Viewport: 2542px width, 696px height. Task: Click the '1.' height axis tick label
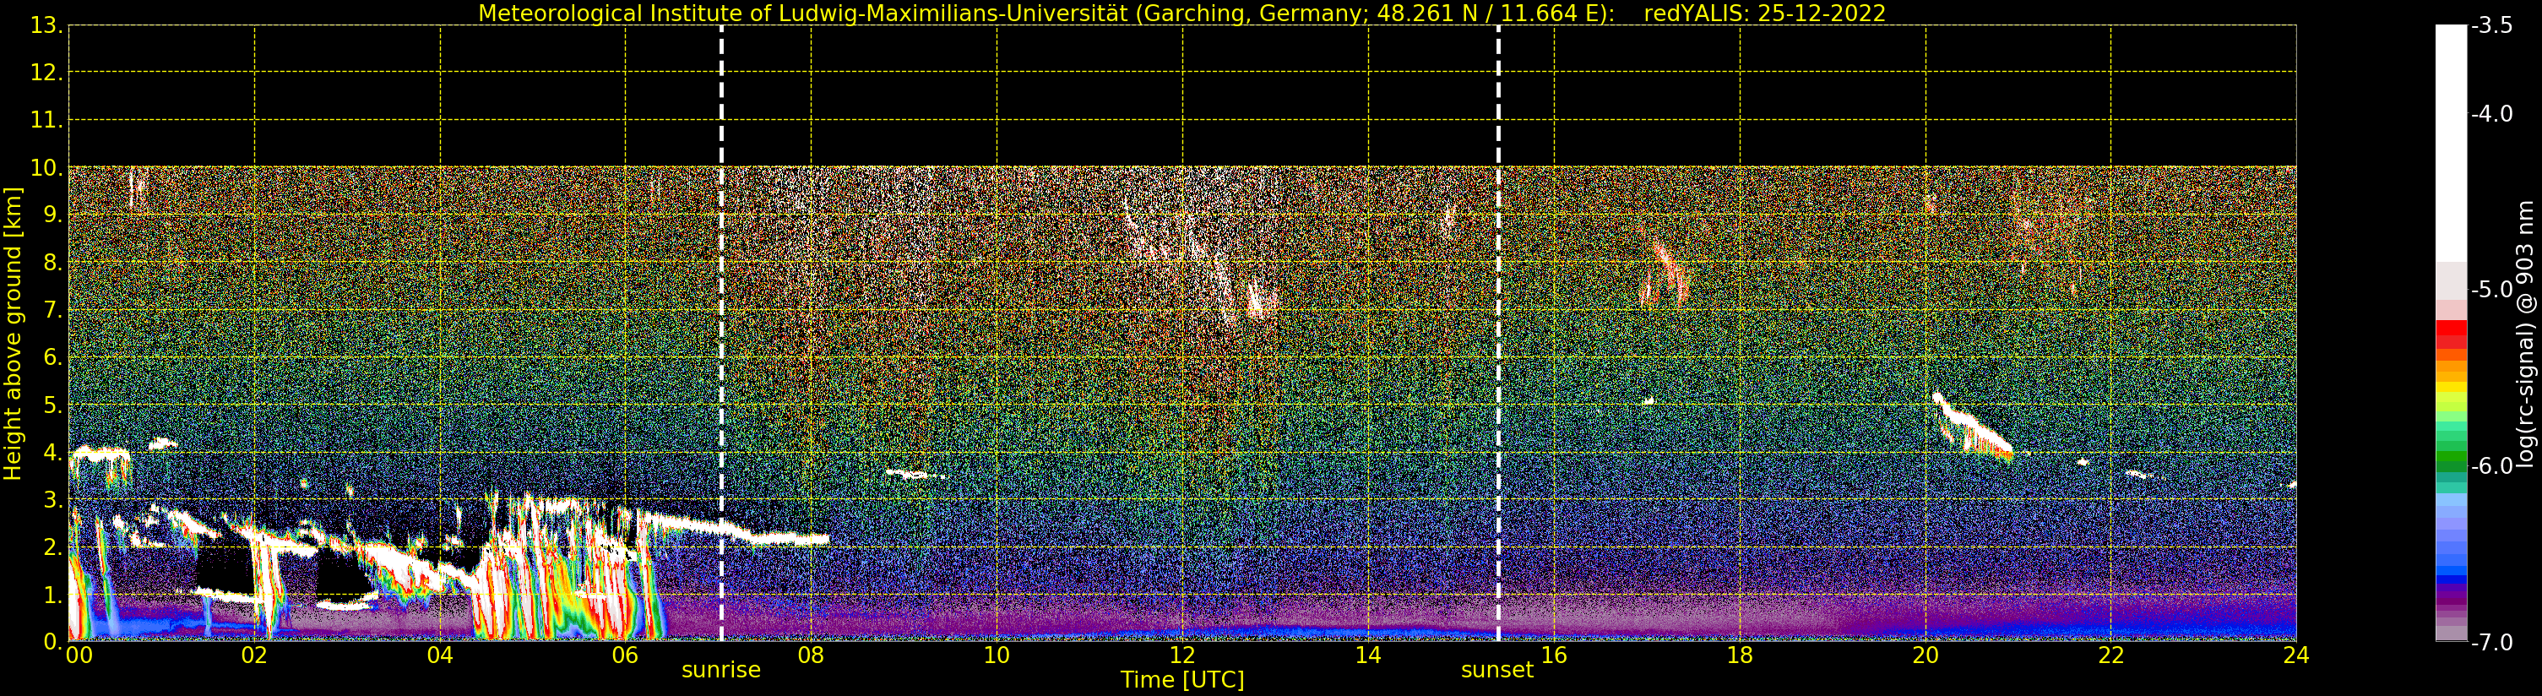[x=53, y=595]
